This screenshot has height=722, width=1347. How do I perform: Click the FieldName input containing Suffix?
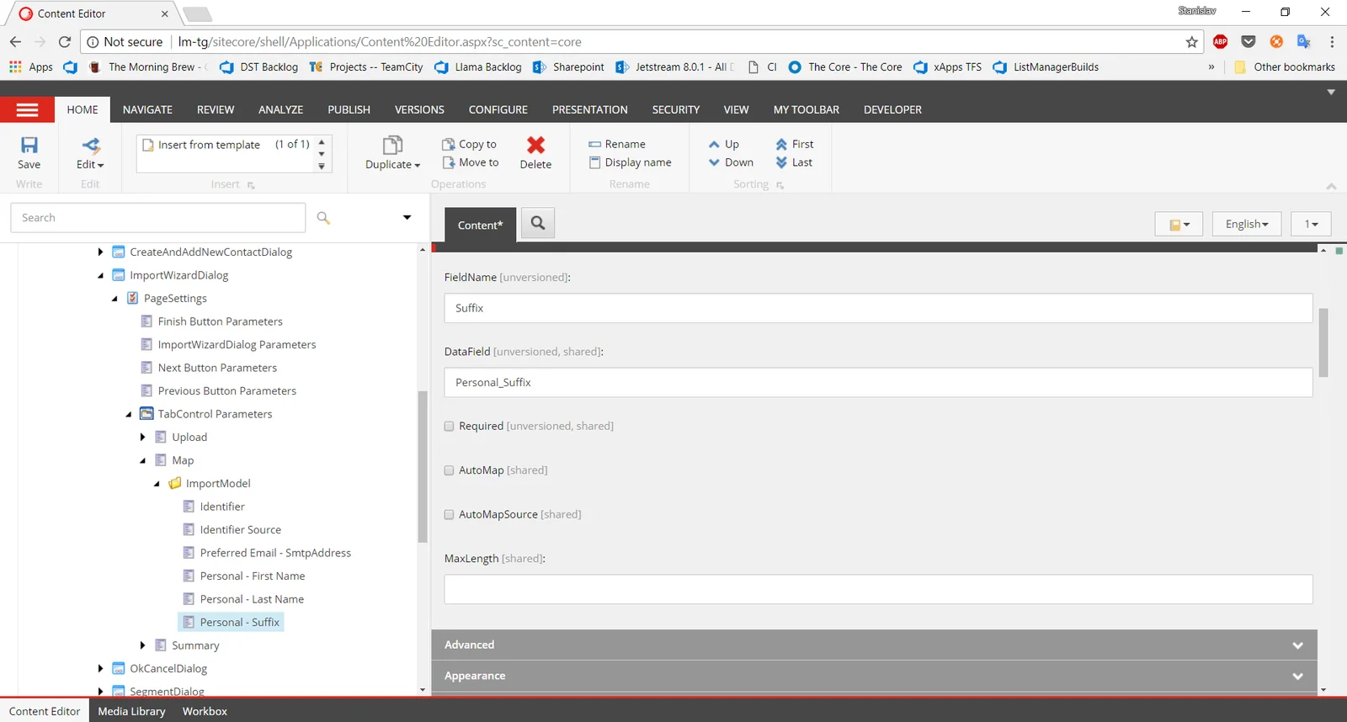coord(878,308)
